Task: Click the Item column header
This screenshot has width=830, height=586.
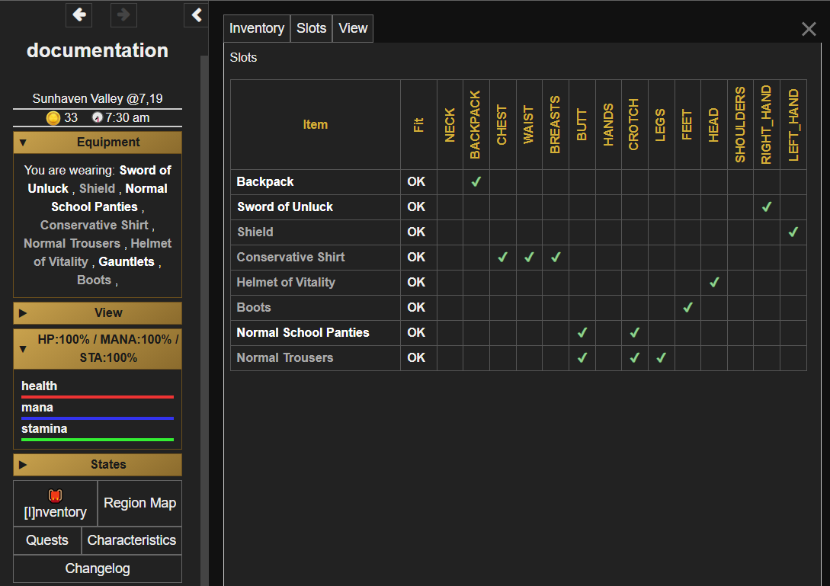Action: coord(316,125)
